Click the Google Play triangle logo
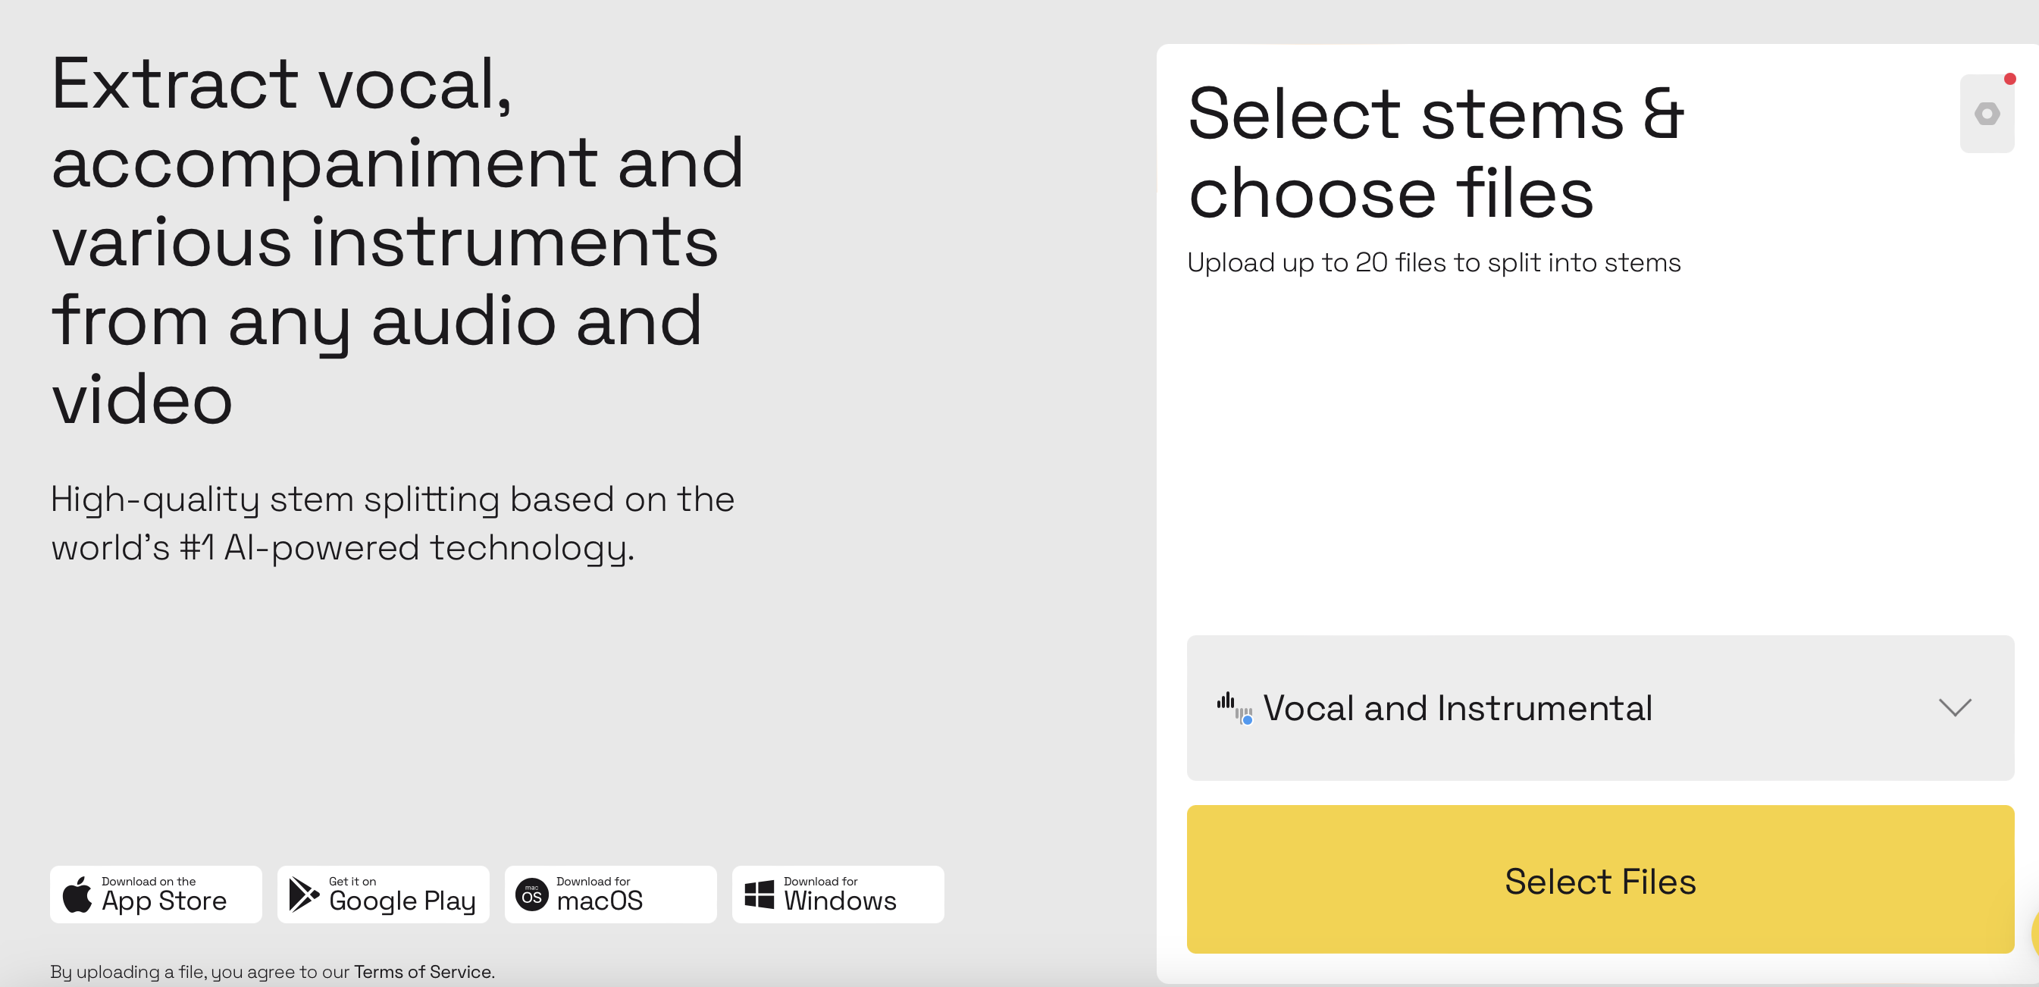Viewport: 2039px width, 987px height. (304, 895)
